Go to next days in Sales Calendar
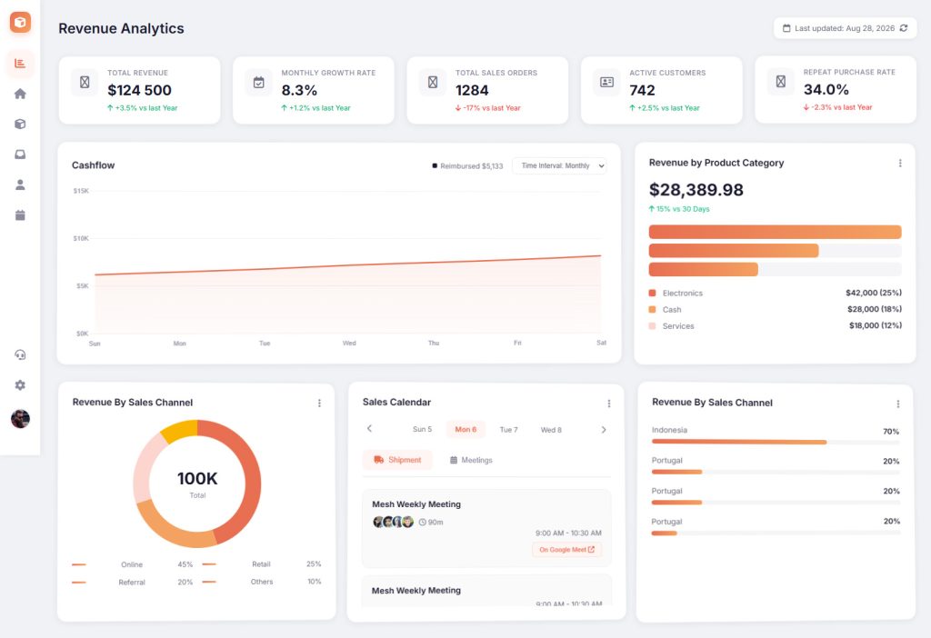Image resolution: width=931 pixels, height=638 pixels. click(x=604, y=429)
